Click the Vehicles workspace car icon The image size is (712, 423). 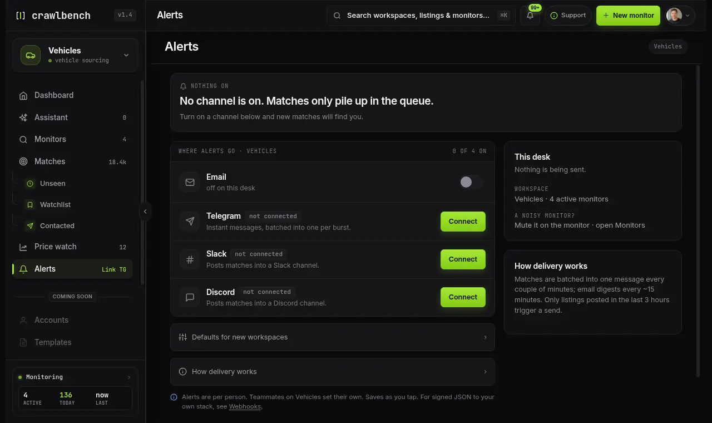pos(31,55)
